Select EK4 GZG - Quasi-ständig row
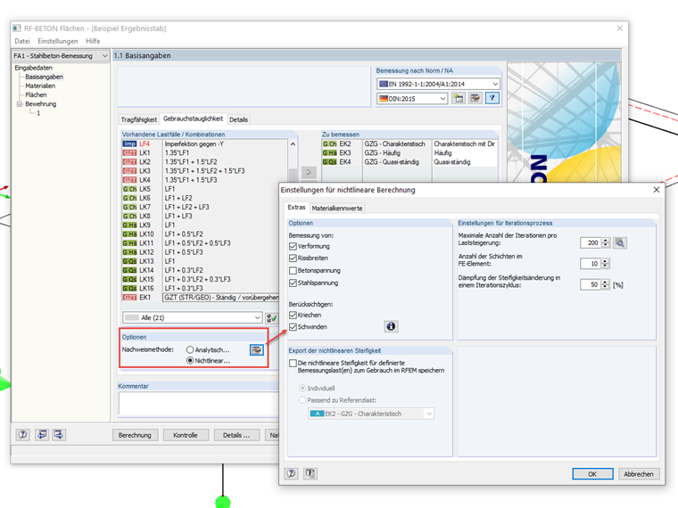This screenshot has width=678, height=508. [x=409, y=162]
